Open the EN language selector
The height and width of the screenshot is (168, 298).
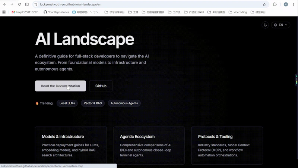(281, 25)
